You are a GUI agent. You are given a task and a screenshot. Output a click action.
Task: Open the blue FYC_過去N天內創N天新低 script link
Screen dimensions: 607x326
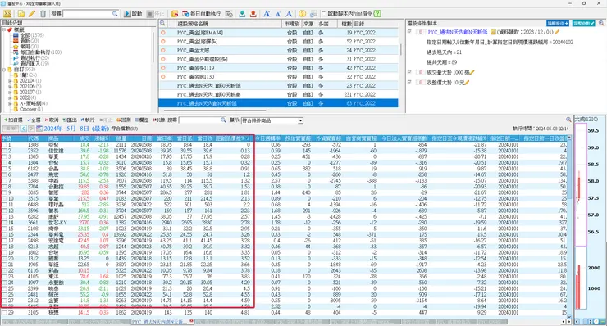pos(458,32)
